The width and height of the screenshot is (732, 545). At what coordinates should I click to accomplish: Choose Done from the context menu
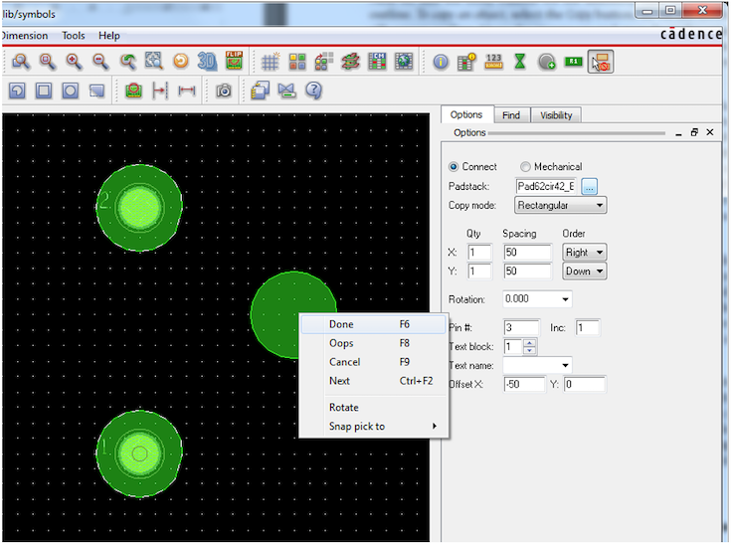tap(341, 324)
